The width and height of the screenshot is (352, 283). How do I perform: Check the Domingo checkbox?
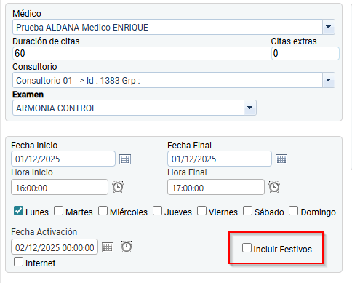[x=293, y=211]
